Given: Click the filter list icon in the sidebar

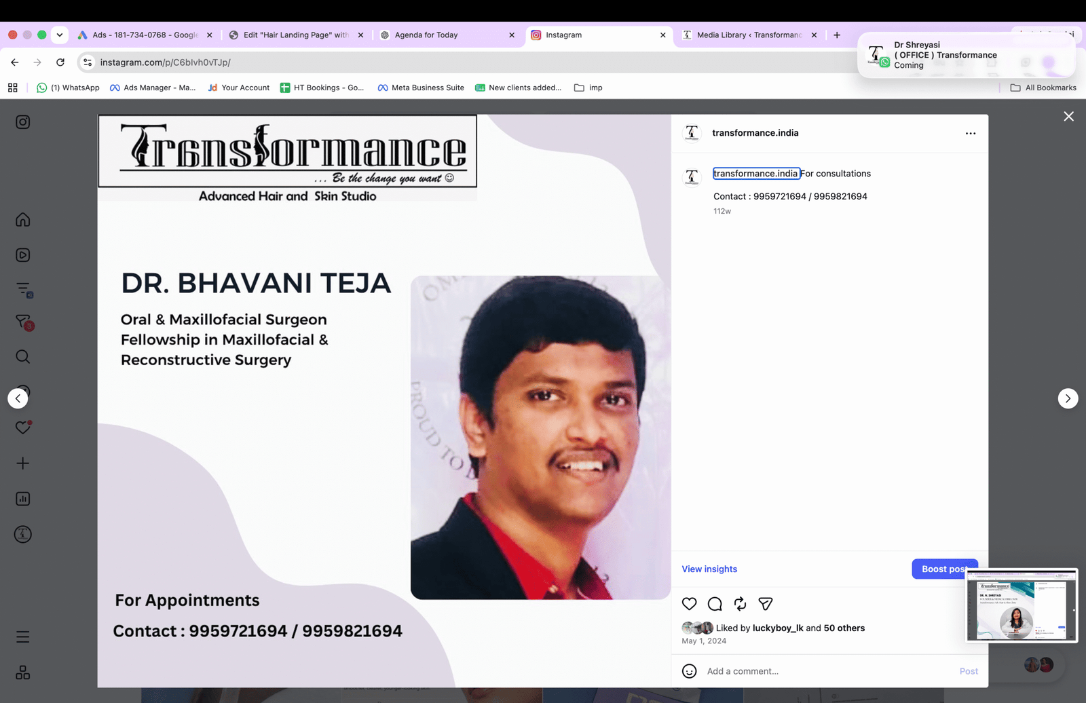Looking at the screenshot, I should (x=23, y=290).
